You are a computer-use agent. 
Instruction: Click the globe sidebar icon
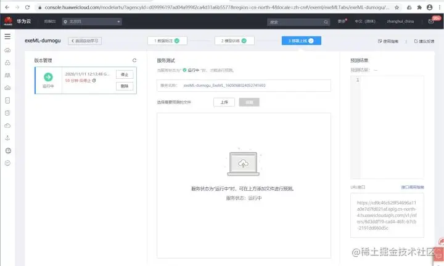(x=8, y=151)
